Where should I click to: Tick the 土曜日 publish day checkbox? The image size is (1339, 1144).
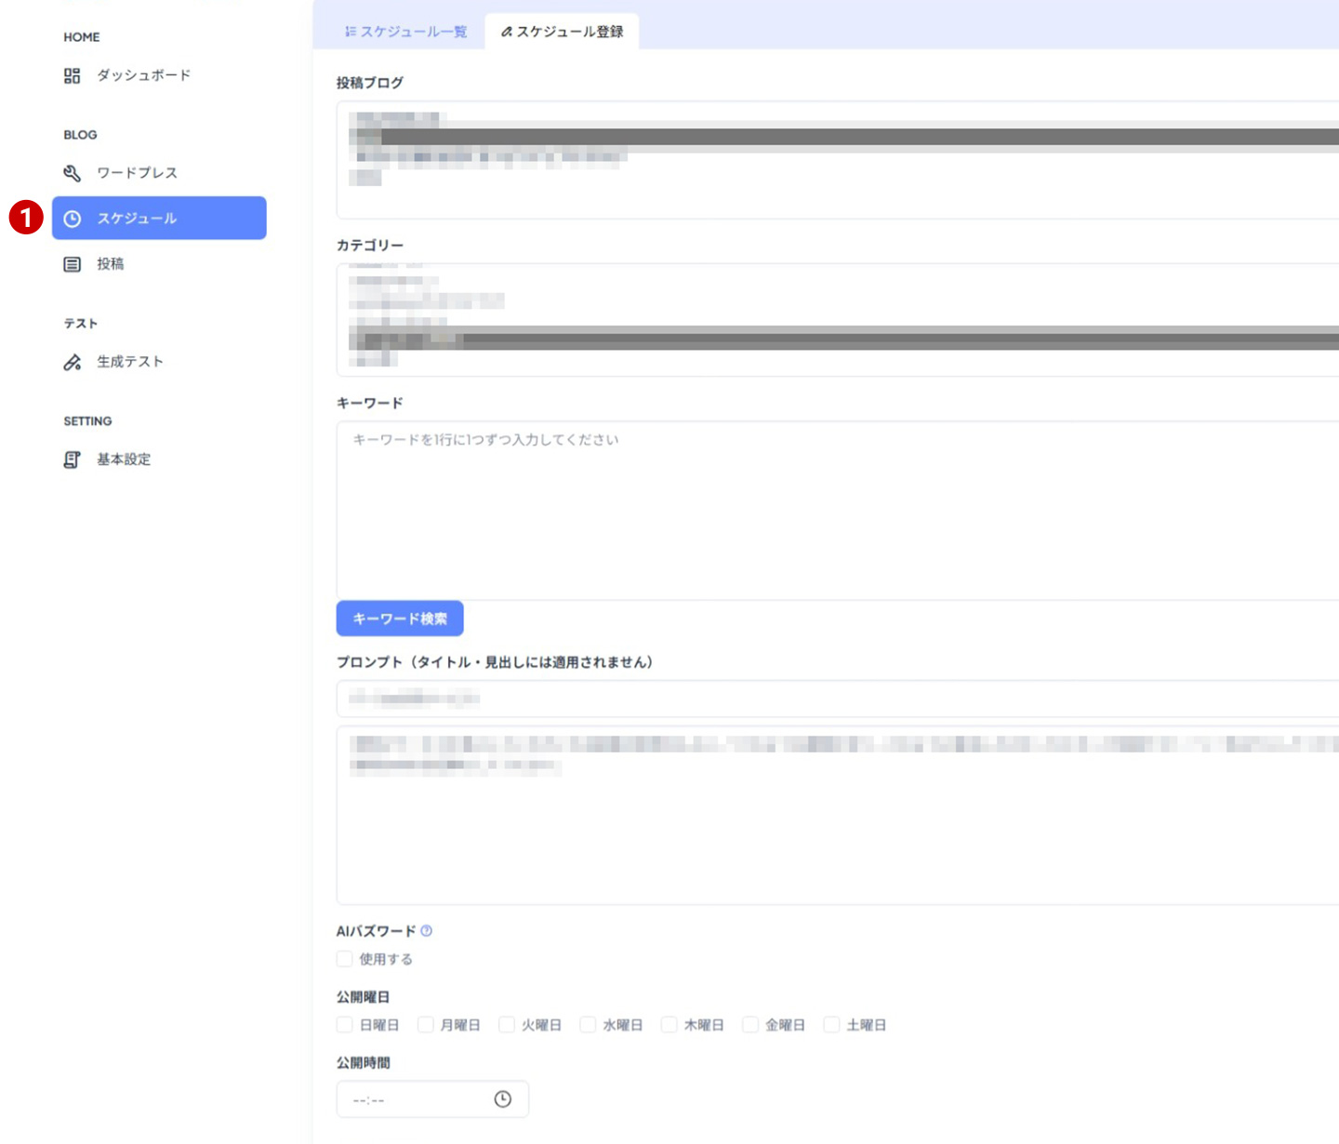click(x=832, y=1025)
